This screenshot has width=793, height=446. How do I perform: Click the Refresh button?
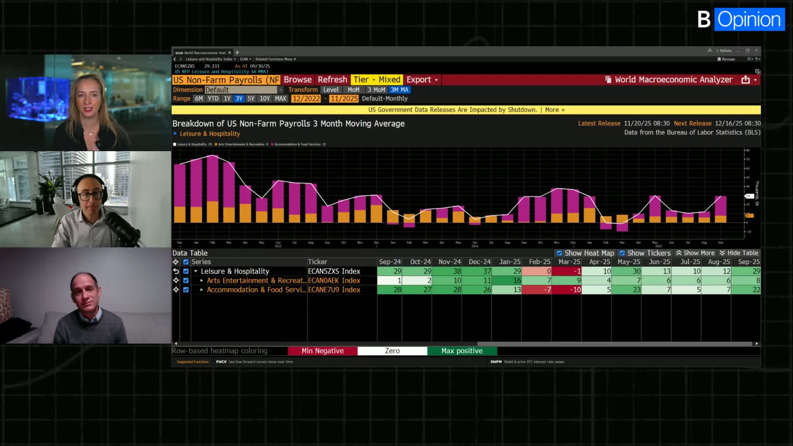pos(332,80)
